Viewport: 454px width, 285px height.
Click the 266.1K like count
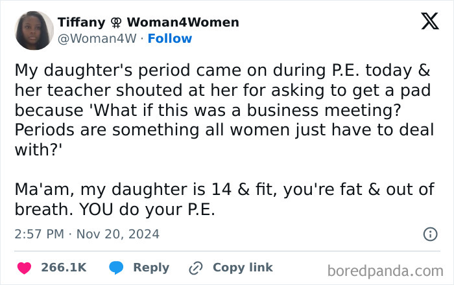[x=64, y=267]
